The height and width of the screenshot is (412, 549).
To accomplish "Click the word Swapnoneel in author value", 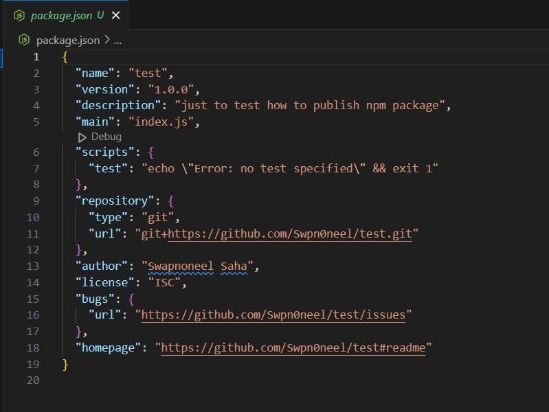I will [x=181, y=266].
